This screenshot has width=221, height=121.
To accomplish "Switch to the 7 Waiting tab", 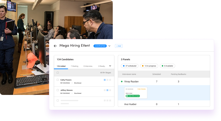I will coord(74,66).
